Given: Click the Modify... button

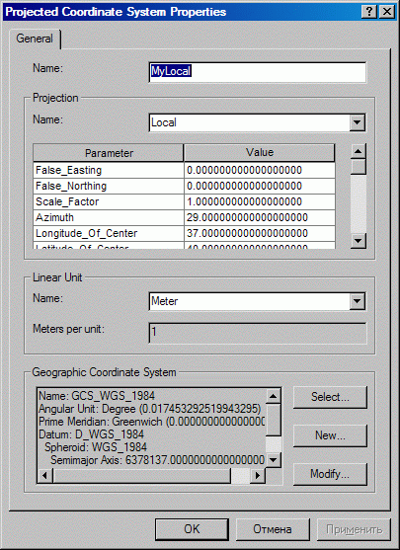Looking at the screenshot, I should click(330, 474).
